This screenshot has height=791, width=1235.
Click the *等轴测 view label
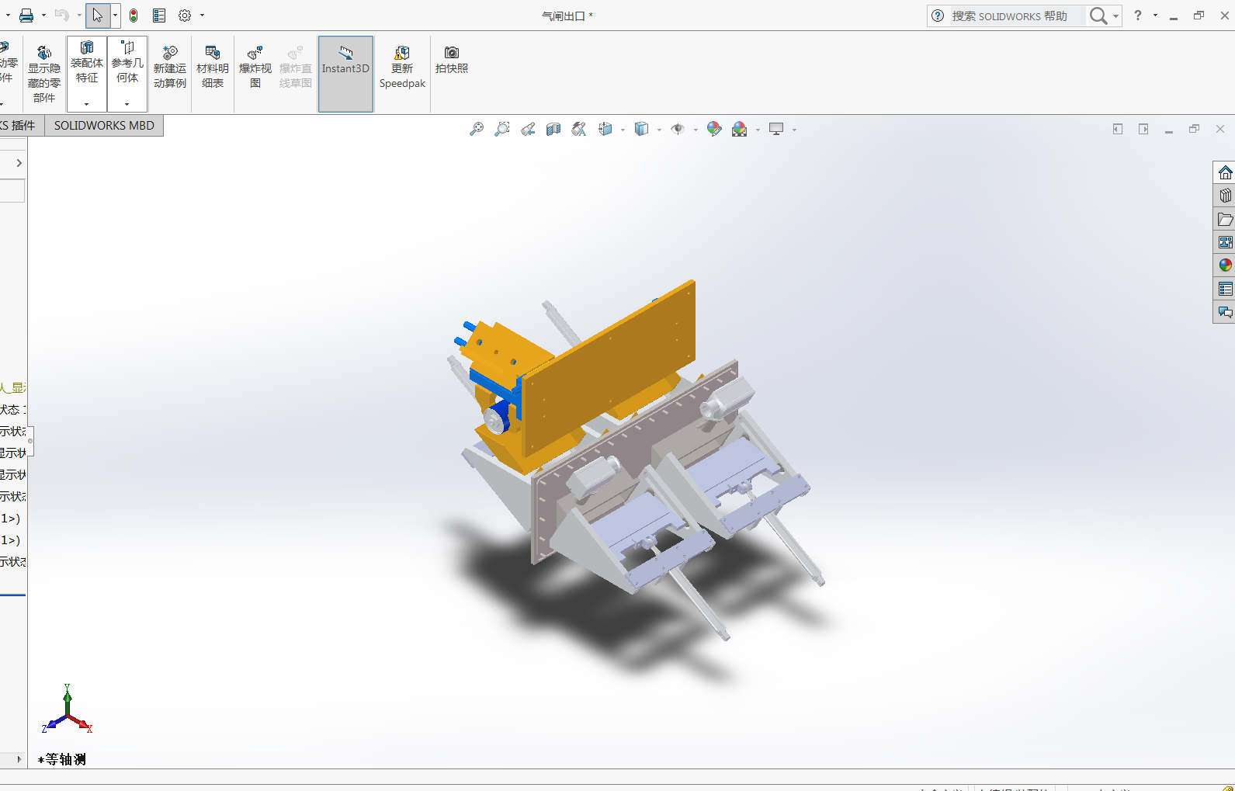pyautogui.click(x=62, y=759)
